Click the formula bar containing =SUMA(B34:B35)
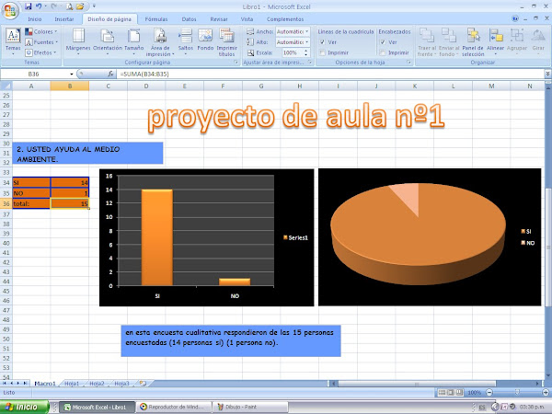 (331, 74)
